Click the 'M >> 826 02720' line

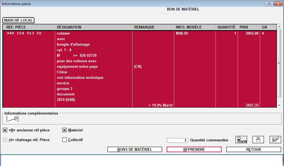click(x=77, y=55)
